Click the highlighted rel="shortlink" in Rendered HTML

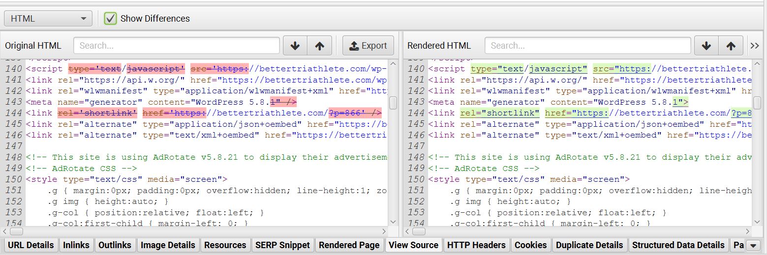(x=500, y=113)
